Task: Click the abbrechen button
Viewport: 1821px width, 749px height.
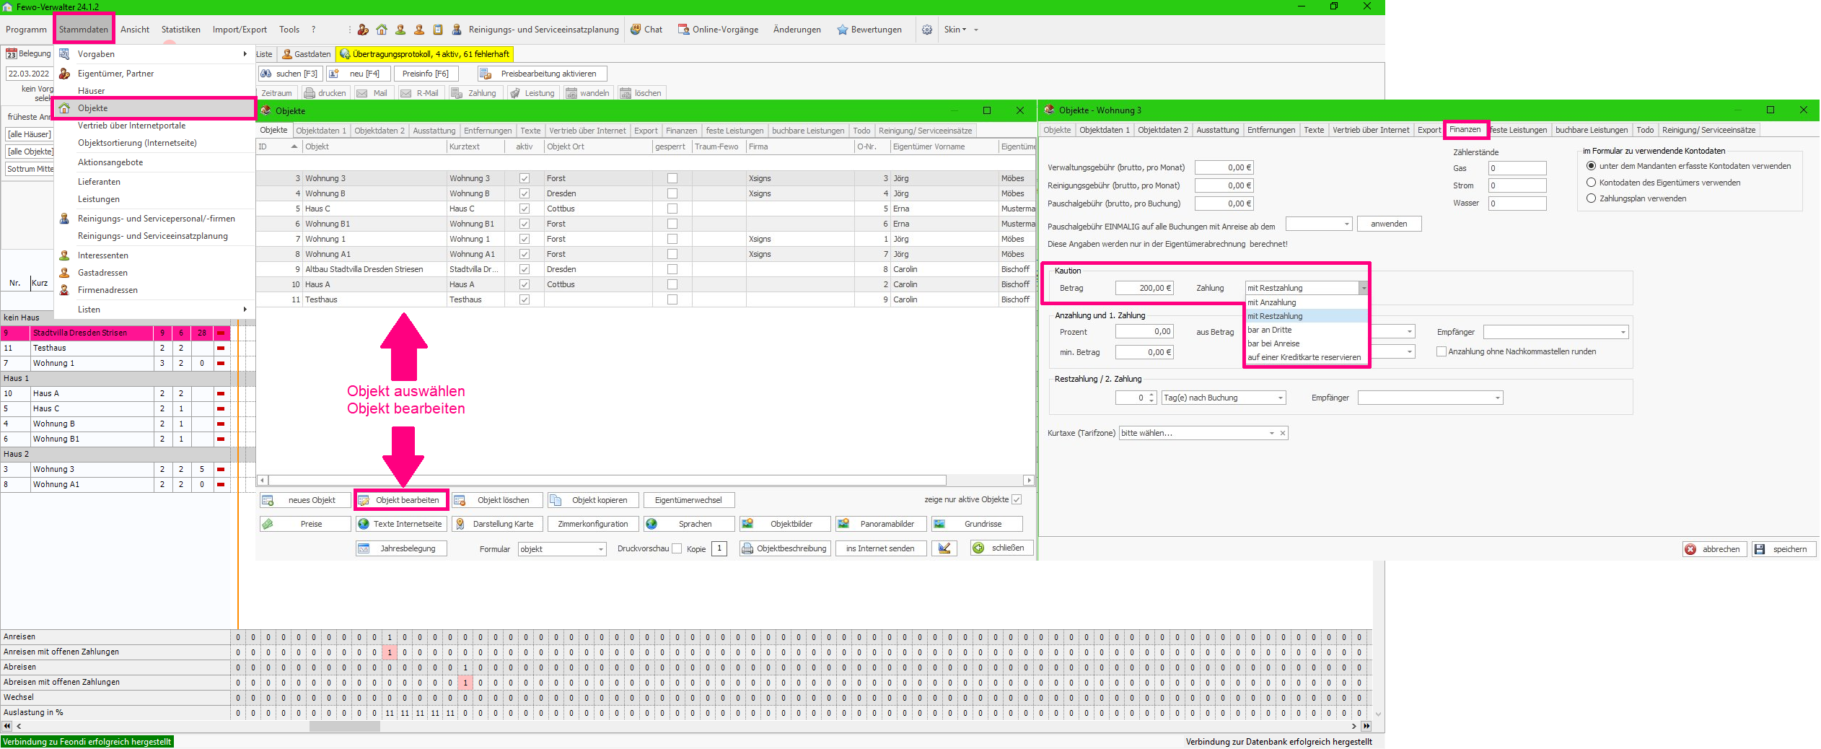Action: pos(1715,549)
